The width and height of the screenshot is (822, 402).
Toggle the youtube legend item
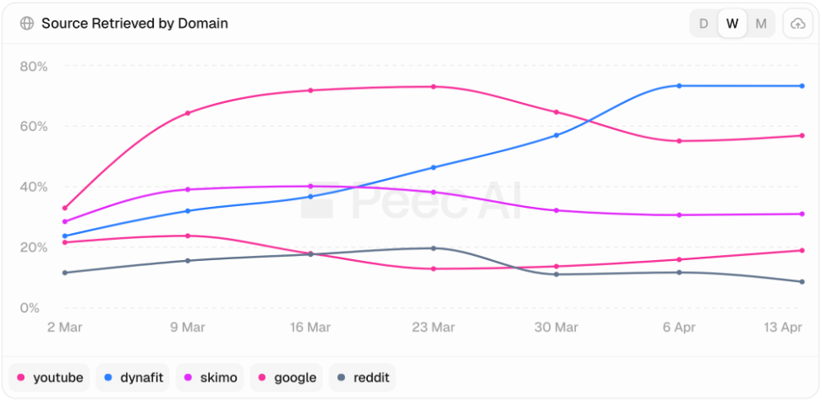pyautogui.click(x=50, y=378)
